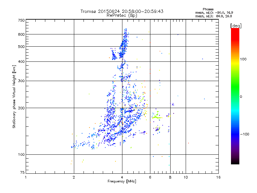Click the y-axis tick label '200'

pos(22,108)
